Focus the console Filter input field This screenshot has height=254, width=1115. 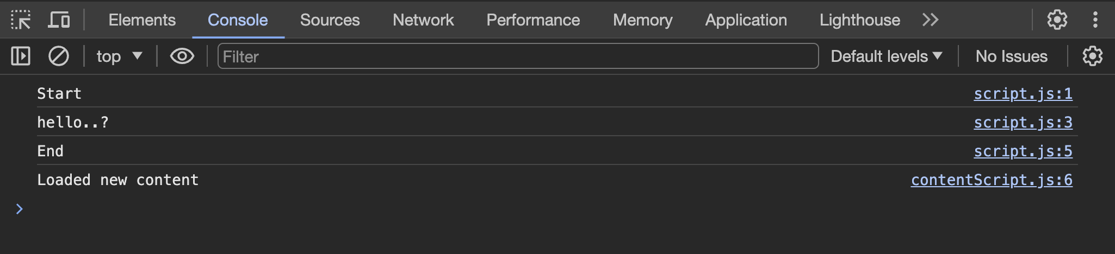click(x=518, y=56)
